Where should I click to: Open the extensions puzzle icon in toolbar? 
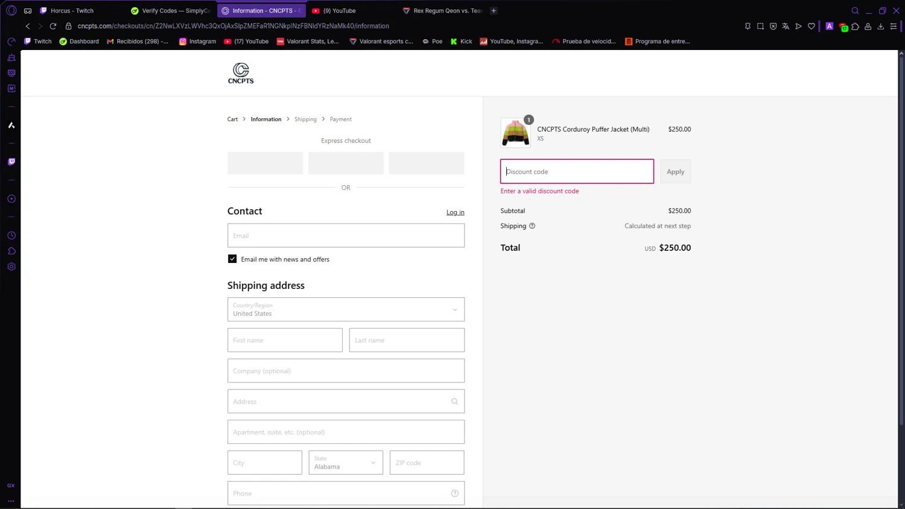[x=856, y=26]
